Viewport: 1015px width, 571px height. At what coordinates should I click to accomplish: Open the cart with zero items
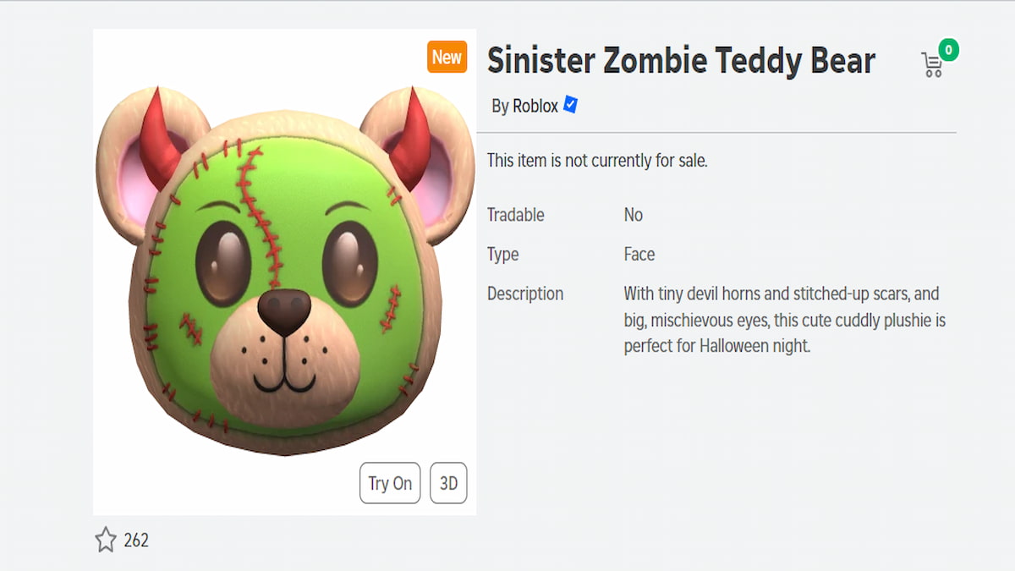[x=931, y=63]
